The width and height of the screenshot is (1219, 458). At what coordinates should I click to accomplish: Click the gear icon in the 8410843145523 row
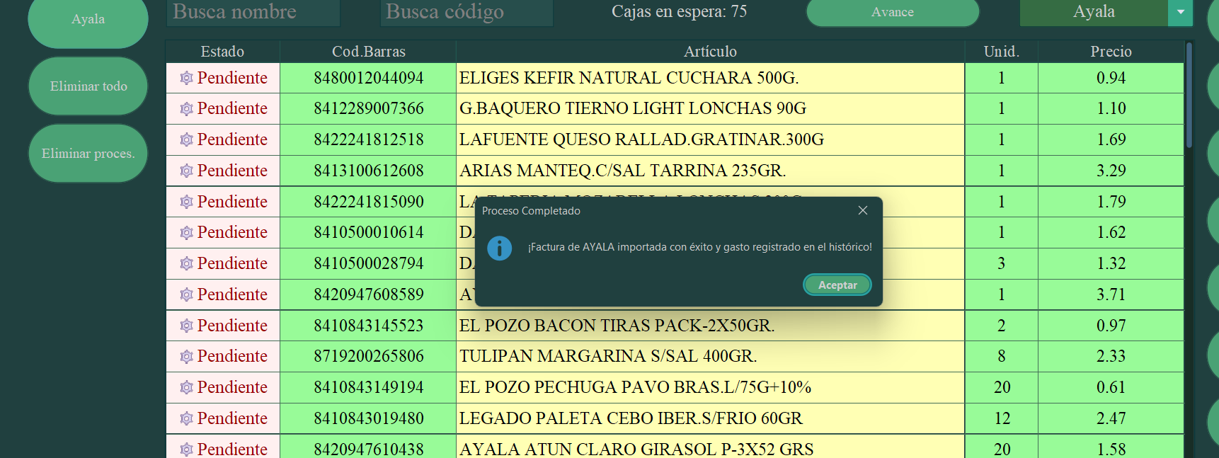tap(186, 326)
